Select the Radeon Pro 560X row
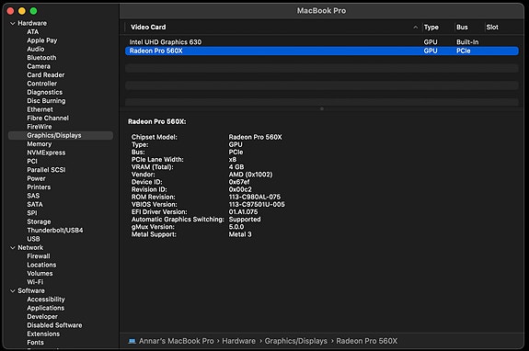 tap(322, 51)
